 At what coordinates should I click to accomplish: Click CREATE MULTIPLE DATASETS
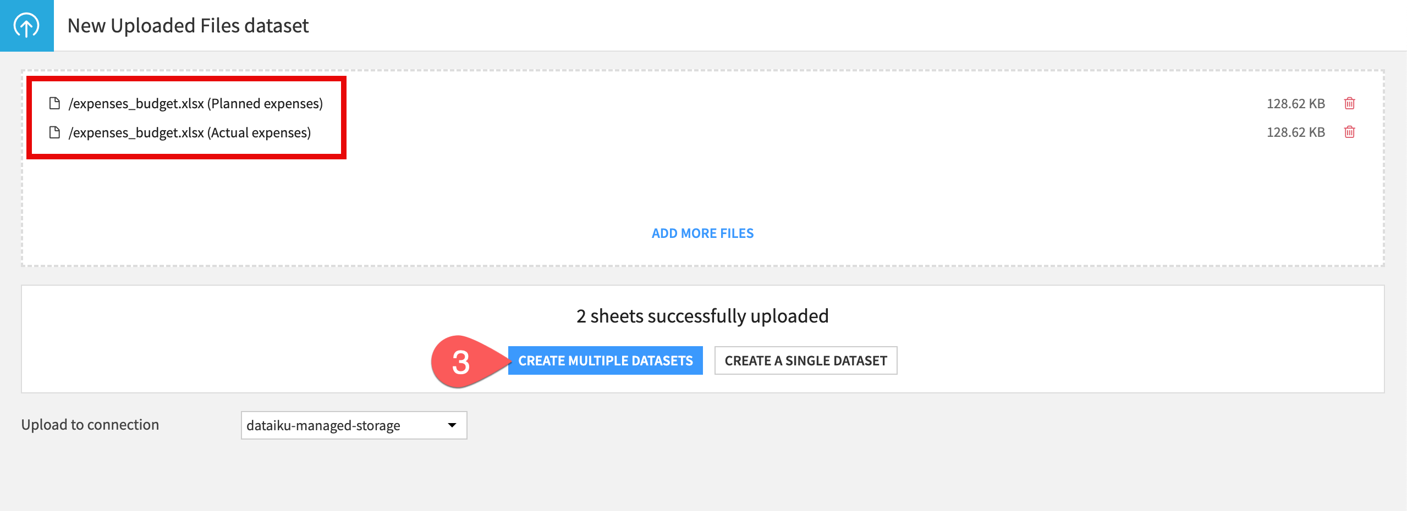605,360
